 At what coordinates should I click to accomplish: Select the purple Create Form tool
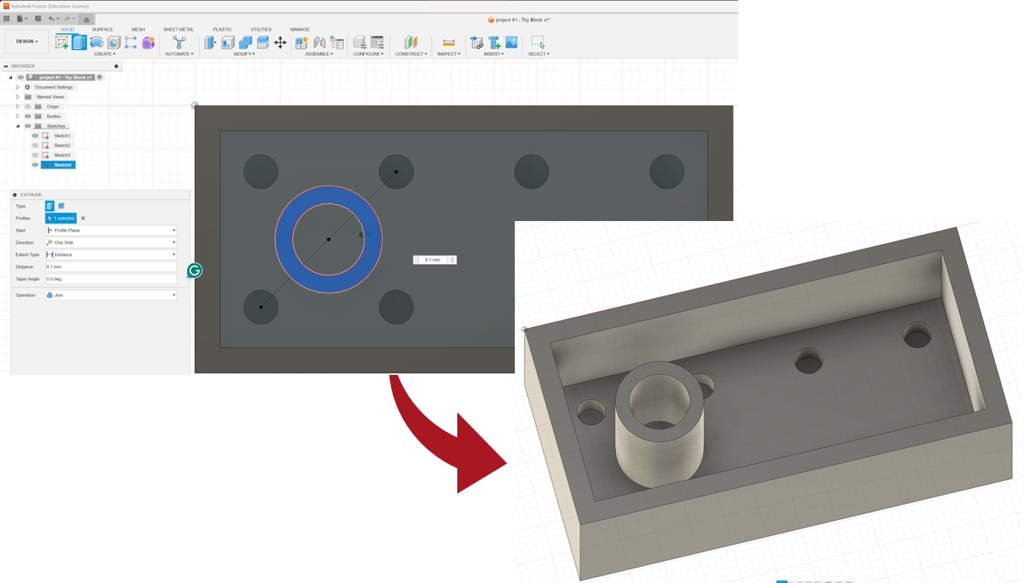pyautogui.click(x=148, y=43)
